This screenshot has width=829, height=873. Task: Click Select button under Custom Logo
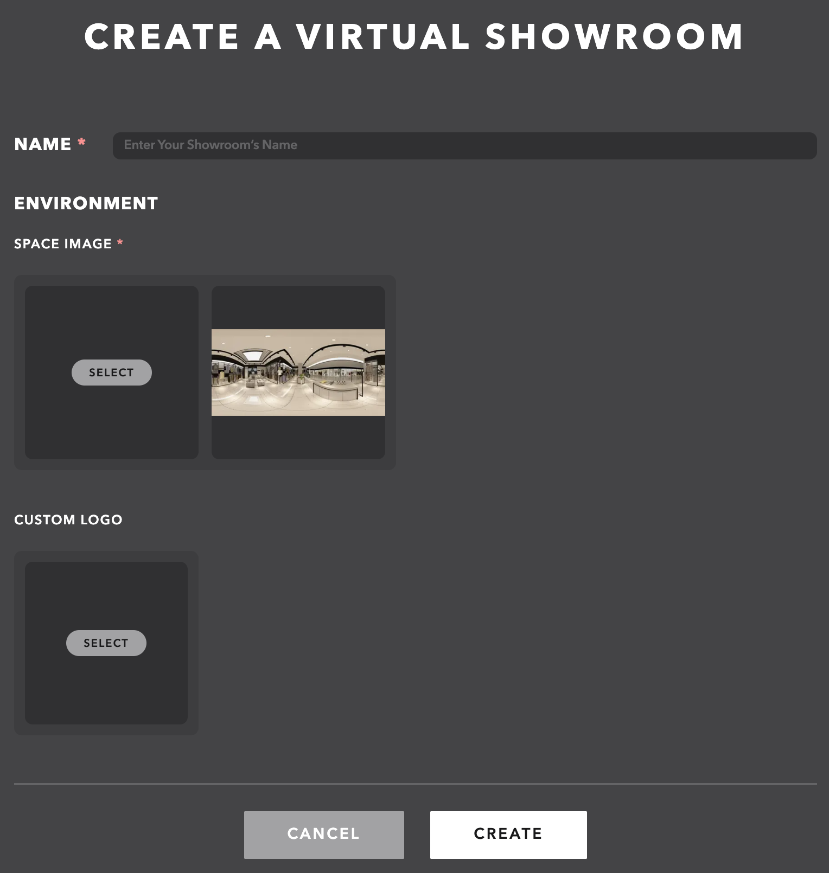click(106, 643)
